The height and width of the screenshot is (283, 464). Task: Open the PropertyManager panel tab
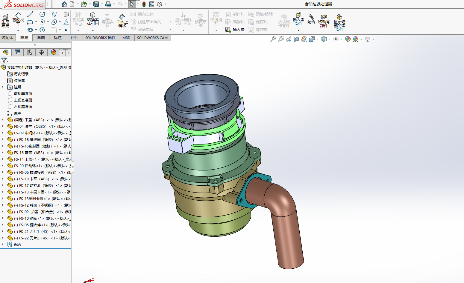(18, 53)
